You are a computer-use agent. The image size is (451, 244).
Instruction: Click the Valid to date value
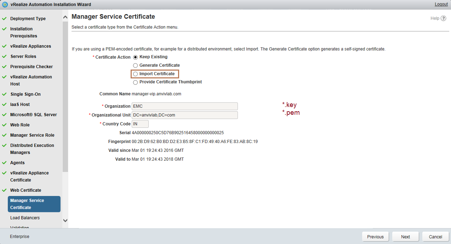(158, 159)
